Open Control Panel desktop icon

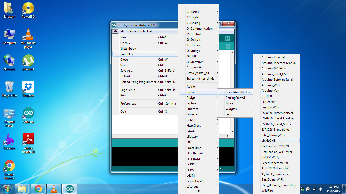point(9,117)
